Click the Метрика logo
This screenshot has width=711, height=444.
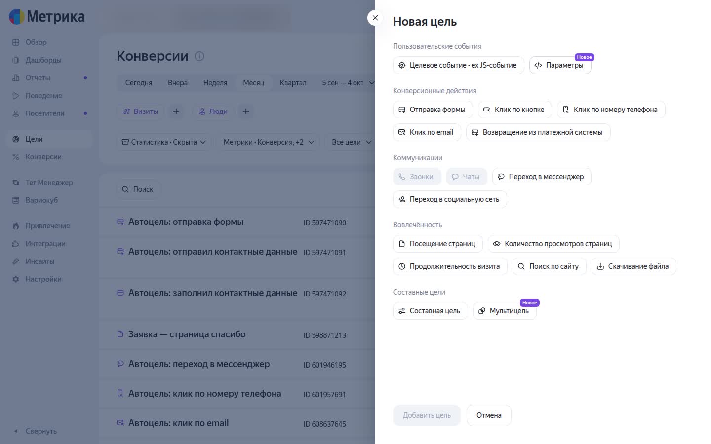click(x=47, y=16)
